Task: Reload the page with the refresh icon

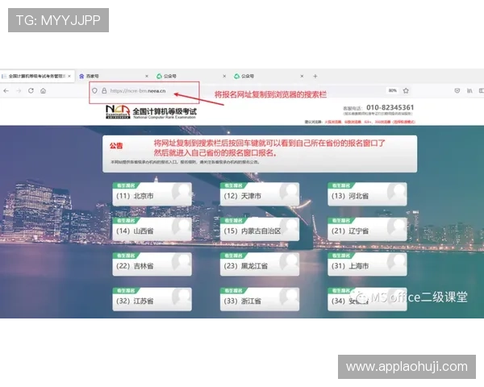Action: pos(31,91)
